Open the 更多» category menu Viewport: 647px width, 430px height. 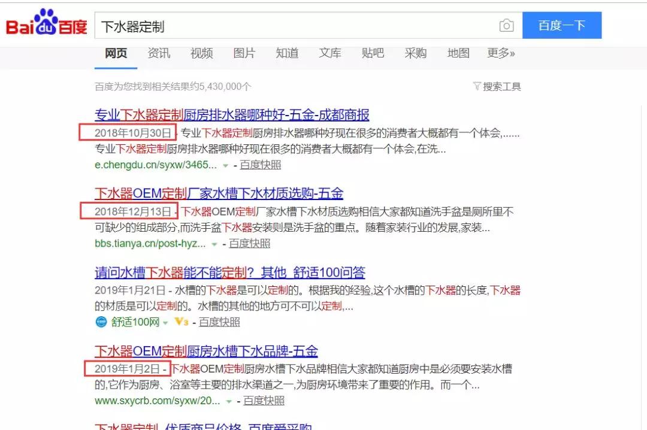501,53
